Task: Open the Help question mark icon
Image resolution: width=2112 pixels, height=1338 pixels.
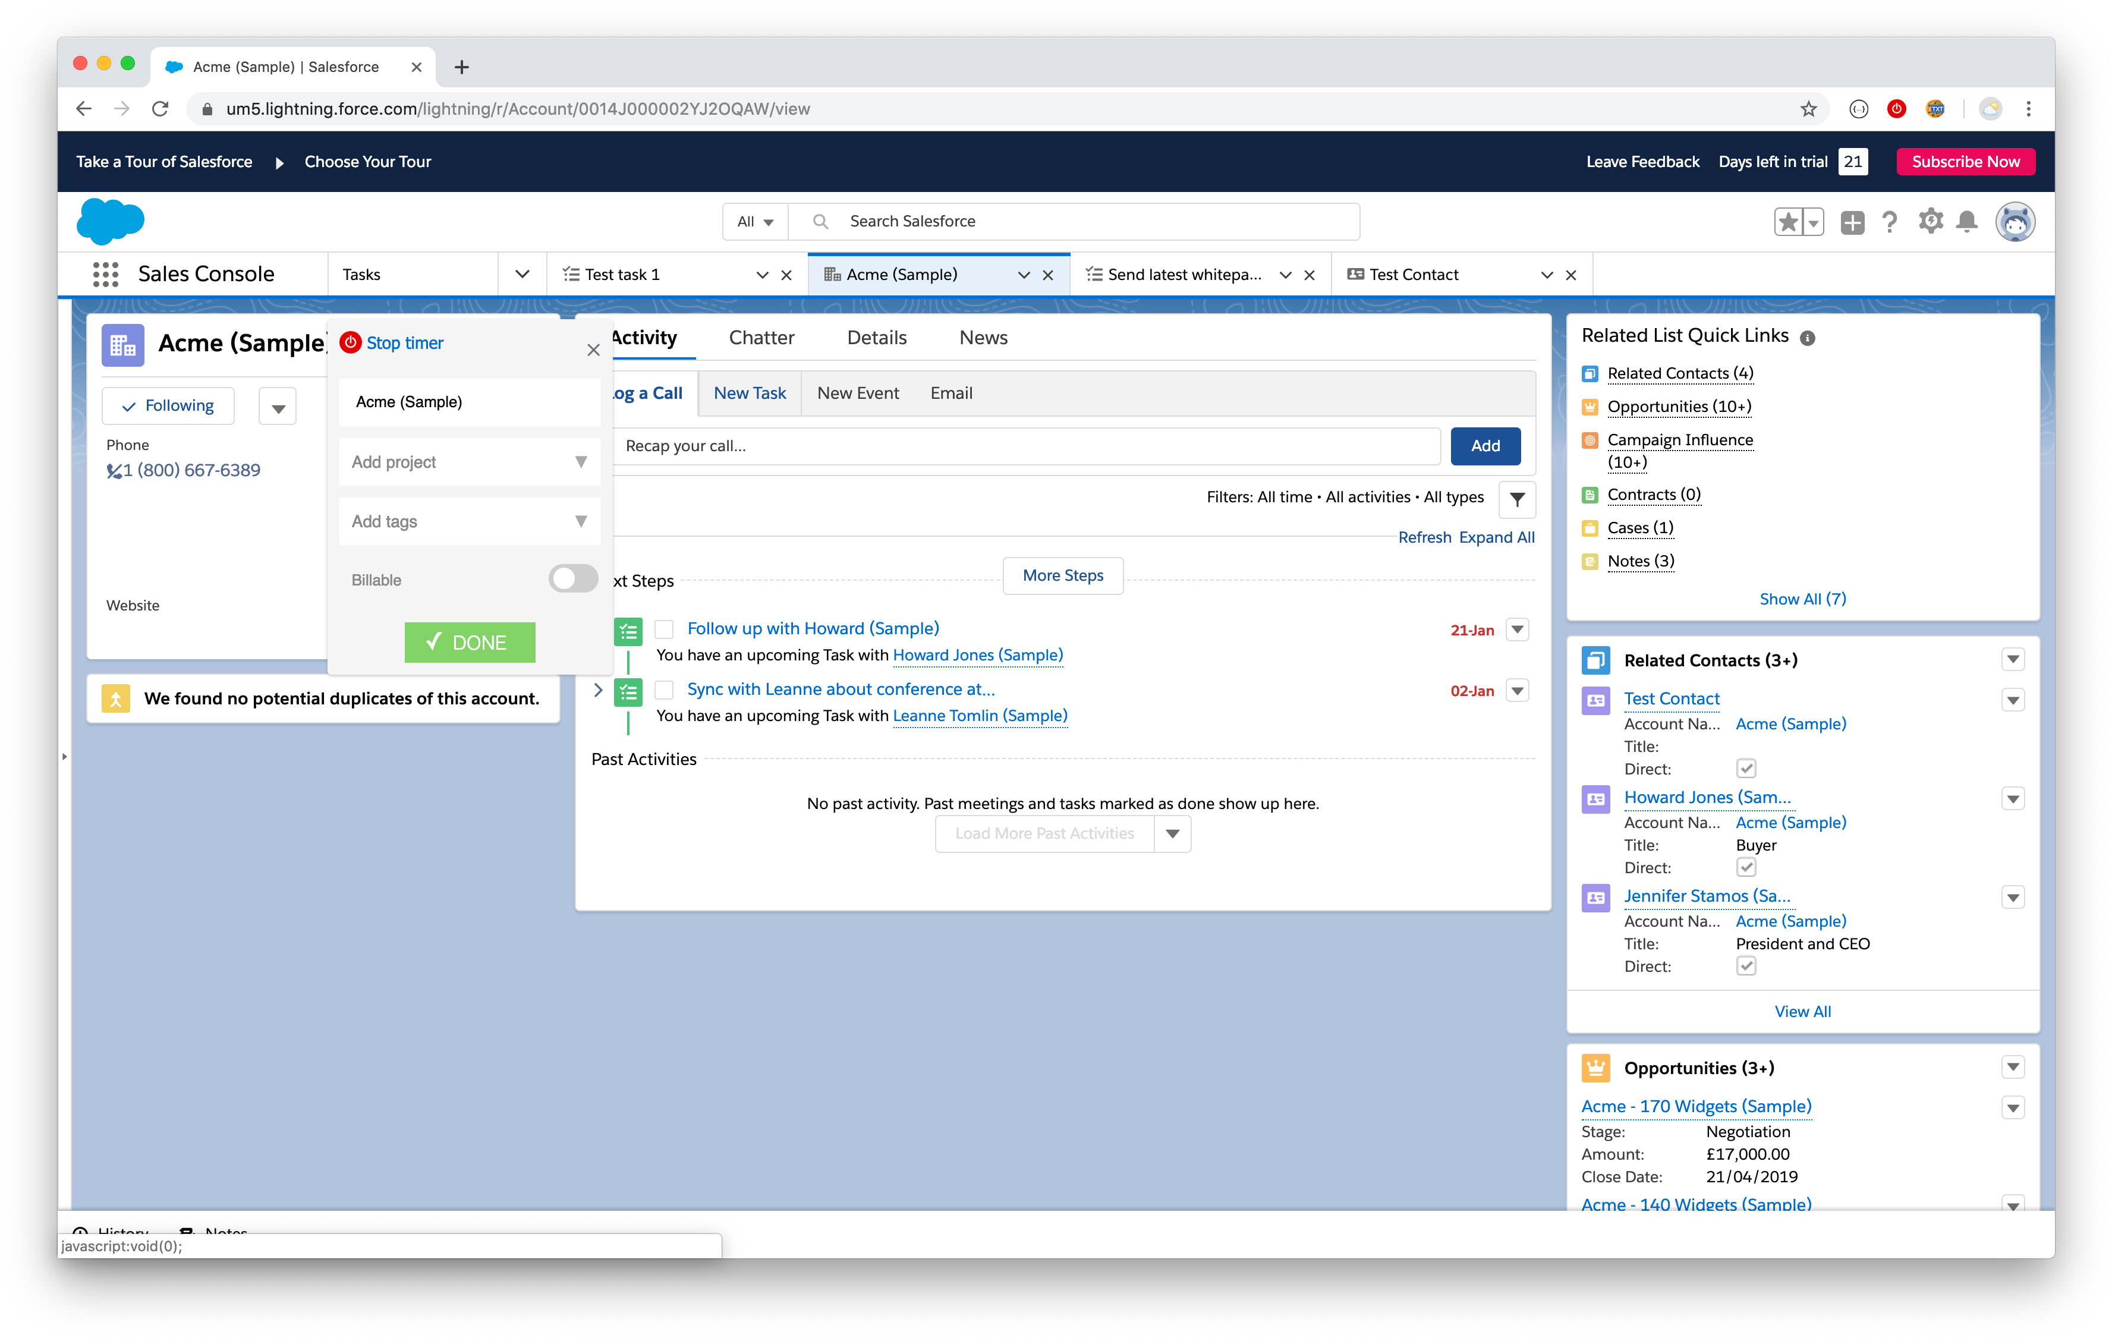Action: pyautogui.click(x=1889, y=222)
